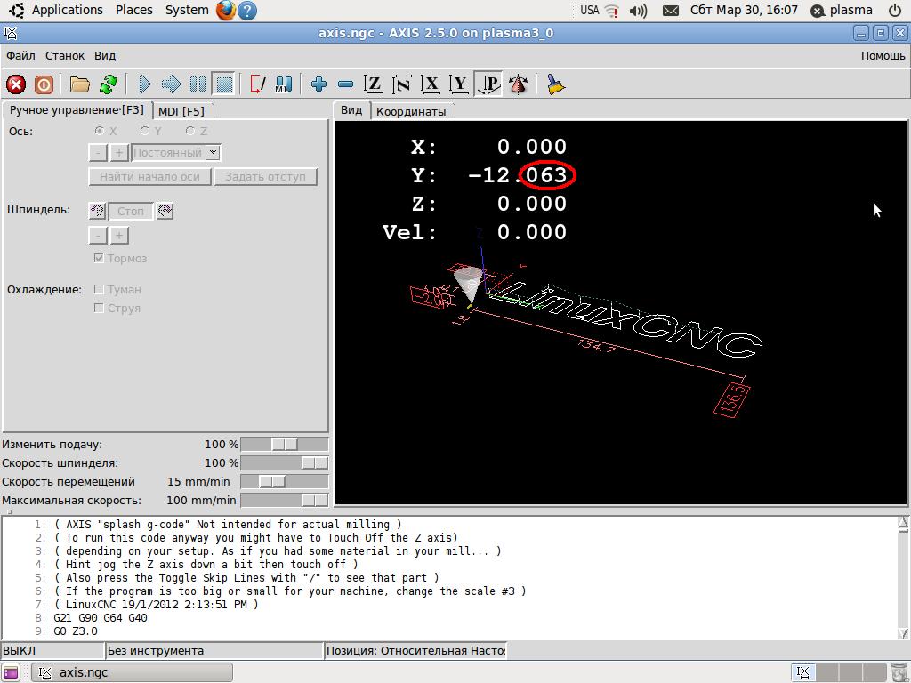Open the Applications menu
Screen dimensions: 911x683
tap(67, 10)
